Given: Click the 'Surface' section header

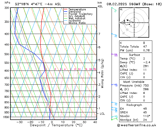Looking at the screenshot, I should [134, 55].
